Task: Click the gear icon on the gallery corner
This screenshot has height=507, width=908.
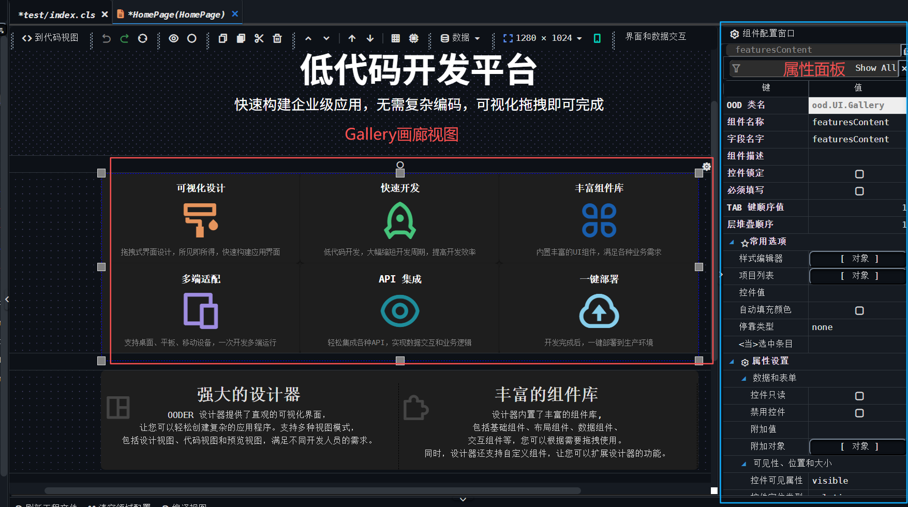Action: (x=706, y=167)
